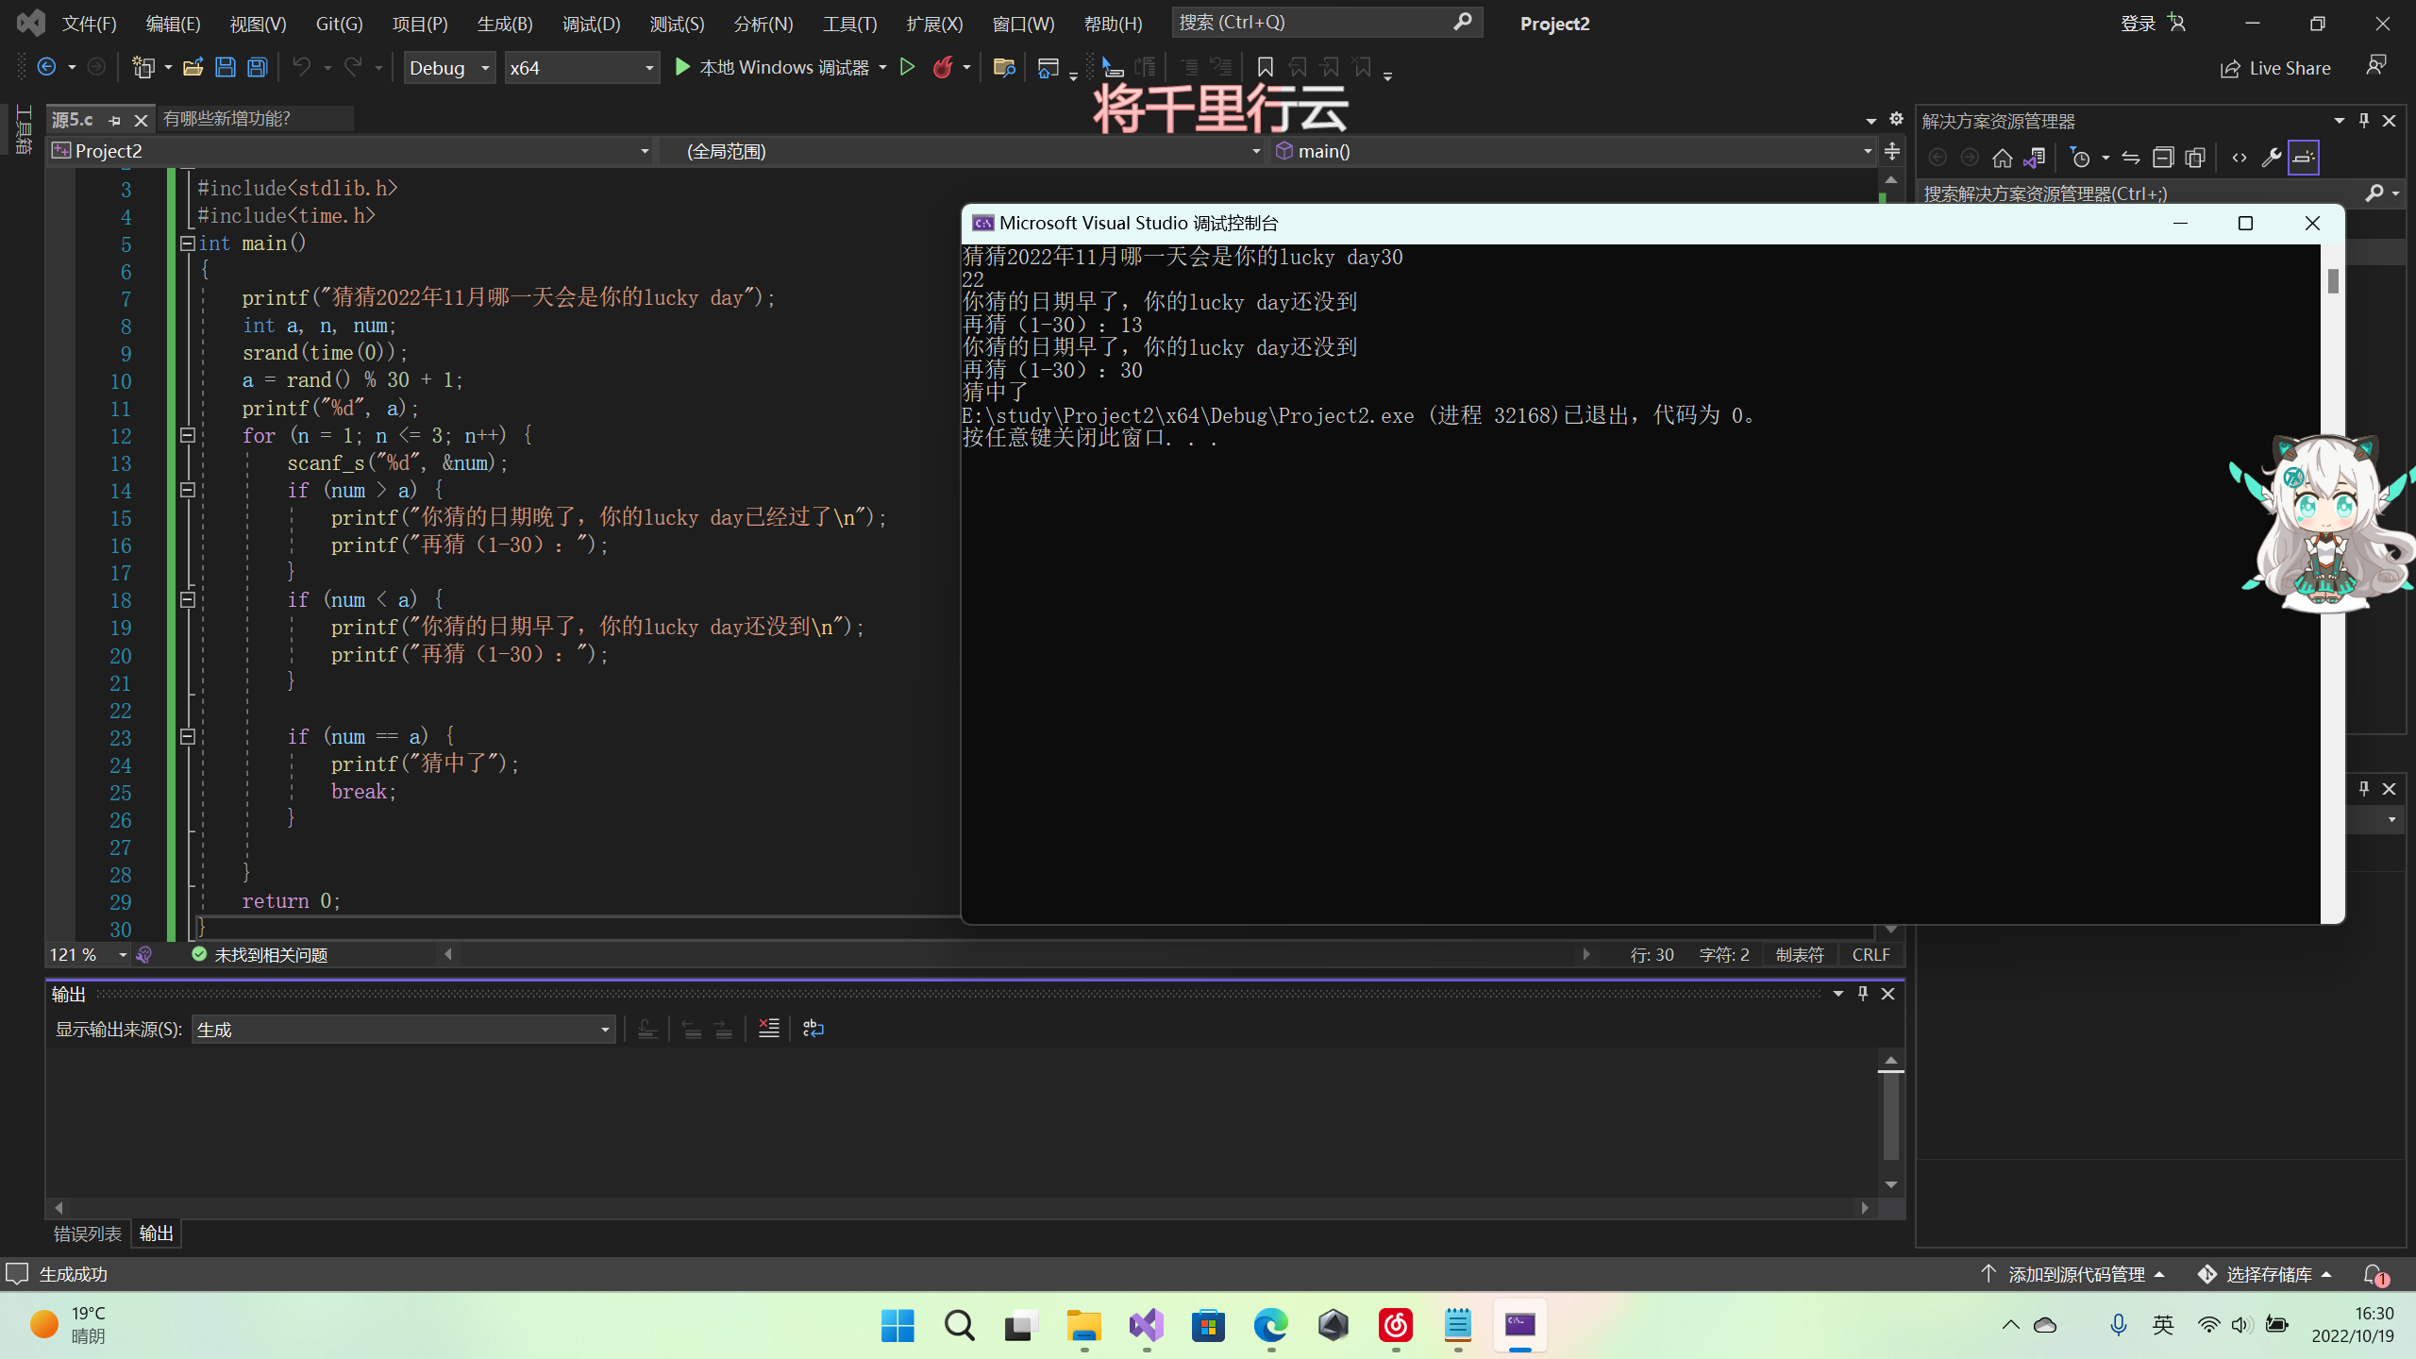Switch to the 错误列表 tab
The width and height of the screenshot is (2416, 1359).
click(87, 1233)
